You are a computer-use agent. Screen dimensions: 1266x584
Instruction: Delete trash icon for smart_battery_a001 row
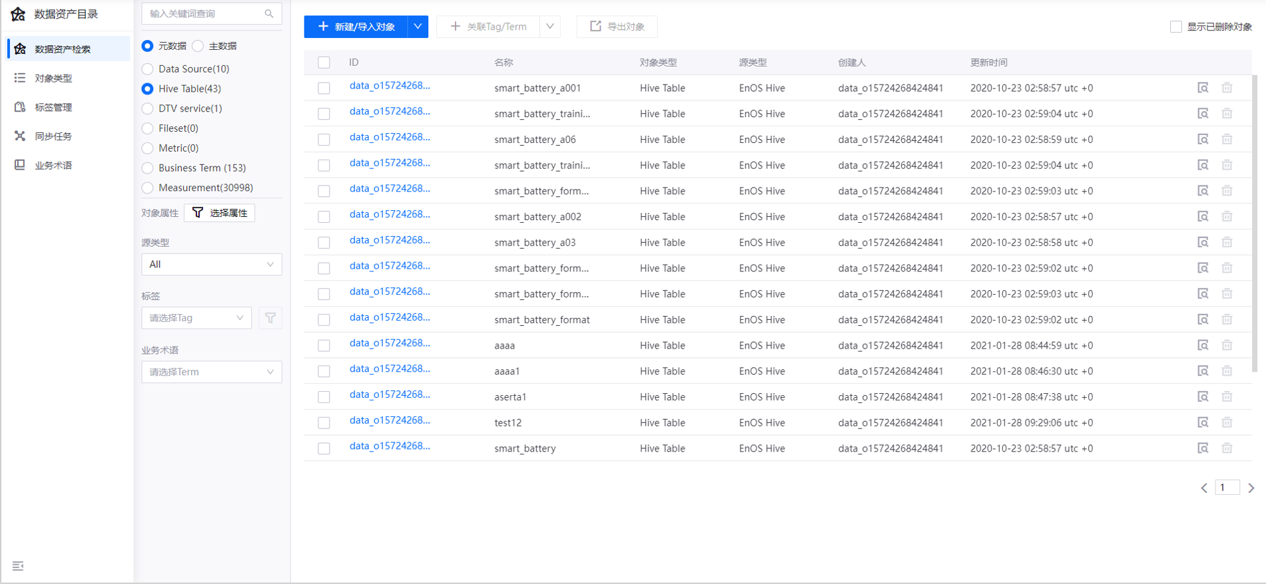[1227, 88]
